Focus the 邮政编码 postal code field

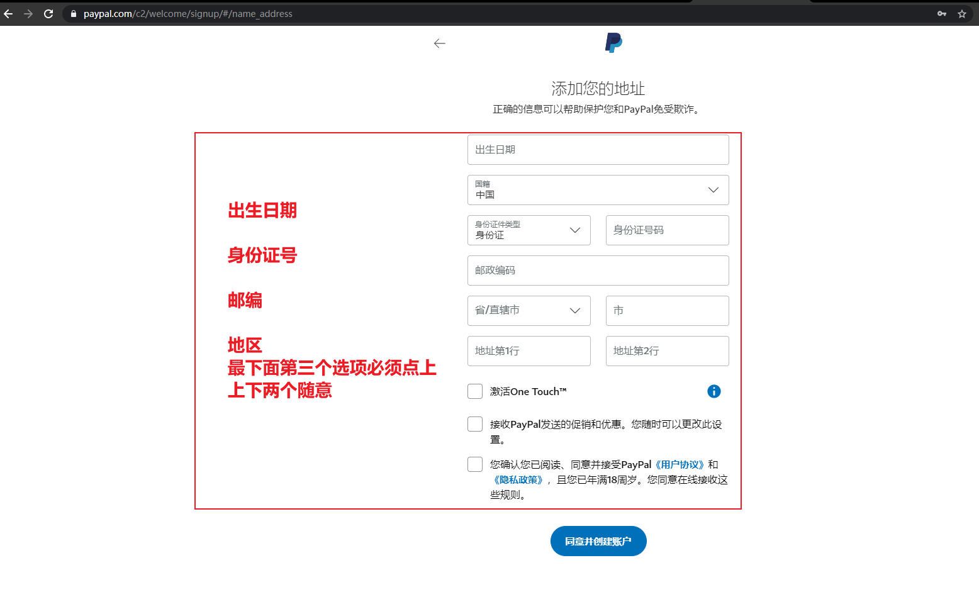point(598,271)
